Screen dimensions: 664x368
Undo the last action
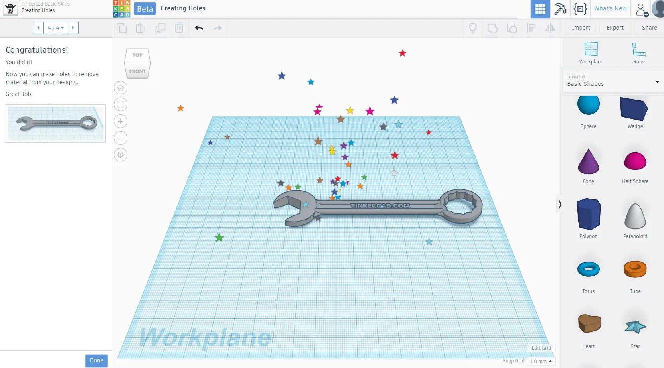(199, 28)
